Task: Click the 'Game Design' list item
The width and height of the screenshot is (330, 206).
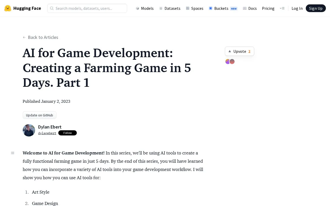Action: (x=45, y=203)
